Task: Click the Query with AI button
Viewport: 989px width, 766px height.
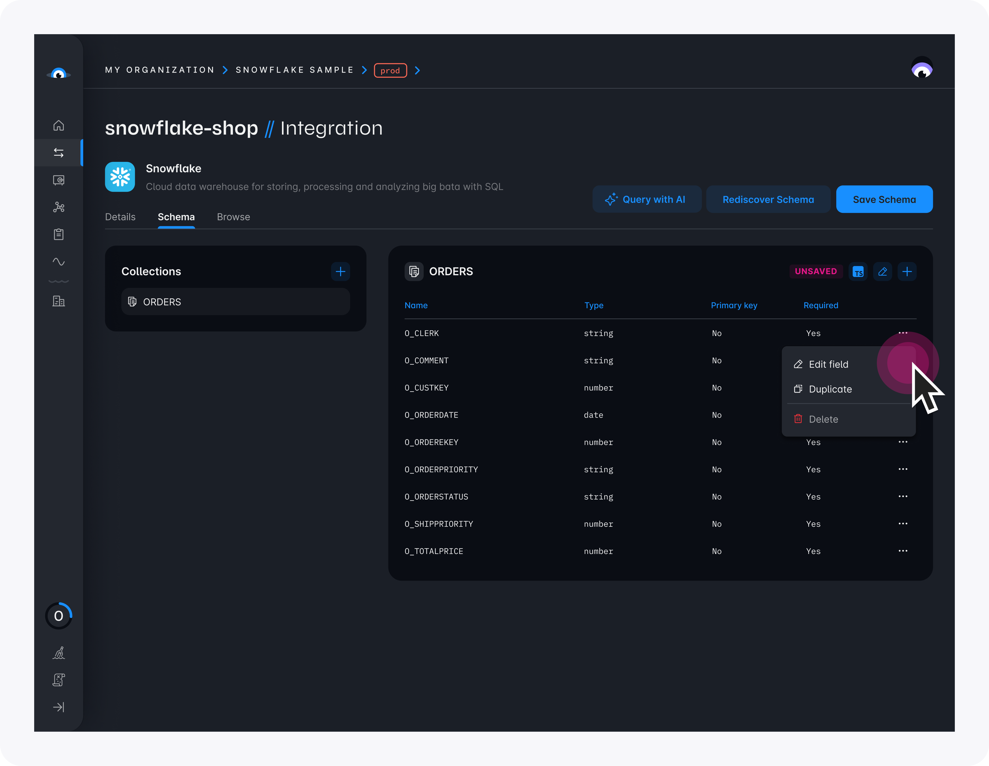Action: tap(647, 199)
